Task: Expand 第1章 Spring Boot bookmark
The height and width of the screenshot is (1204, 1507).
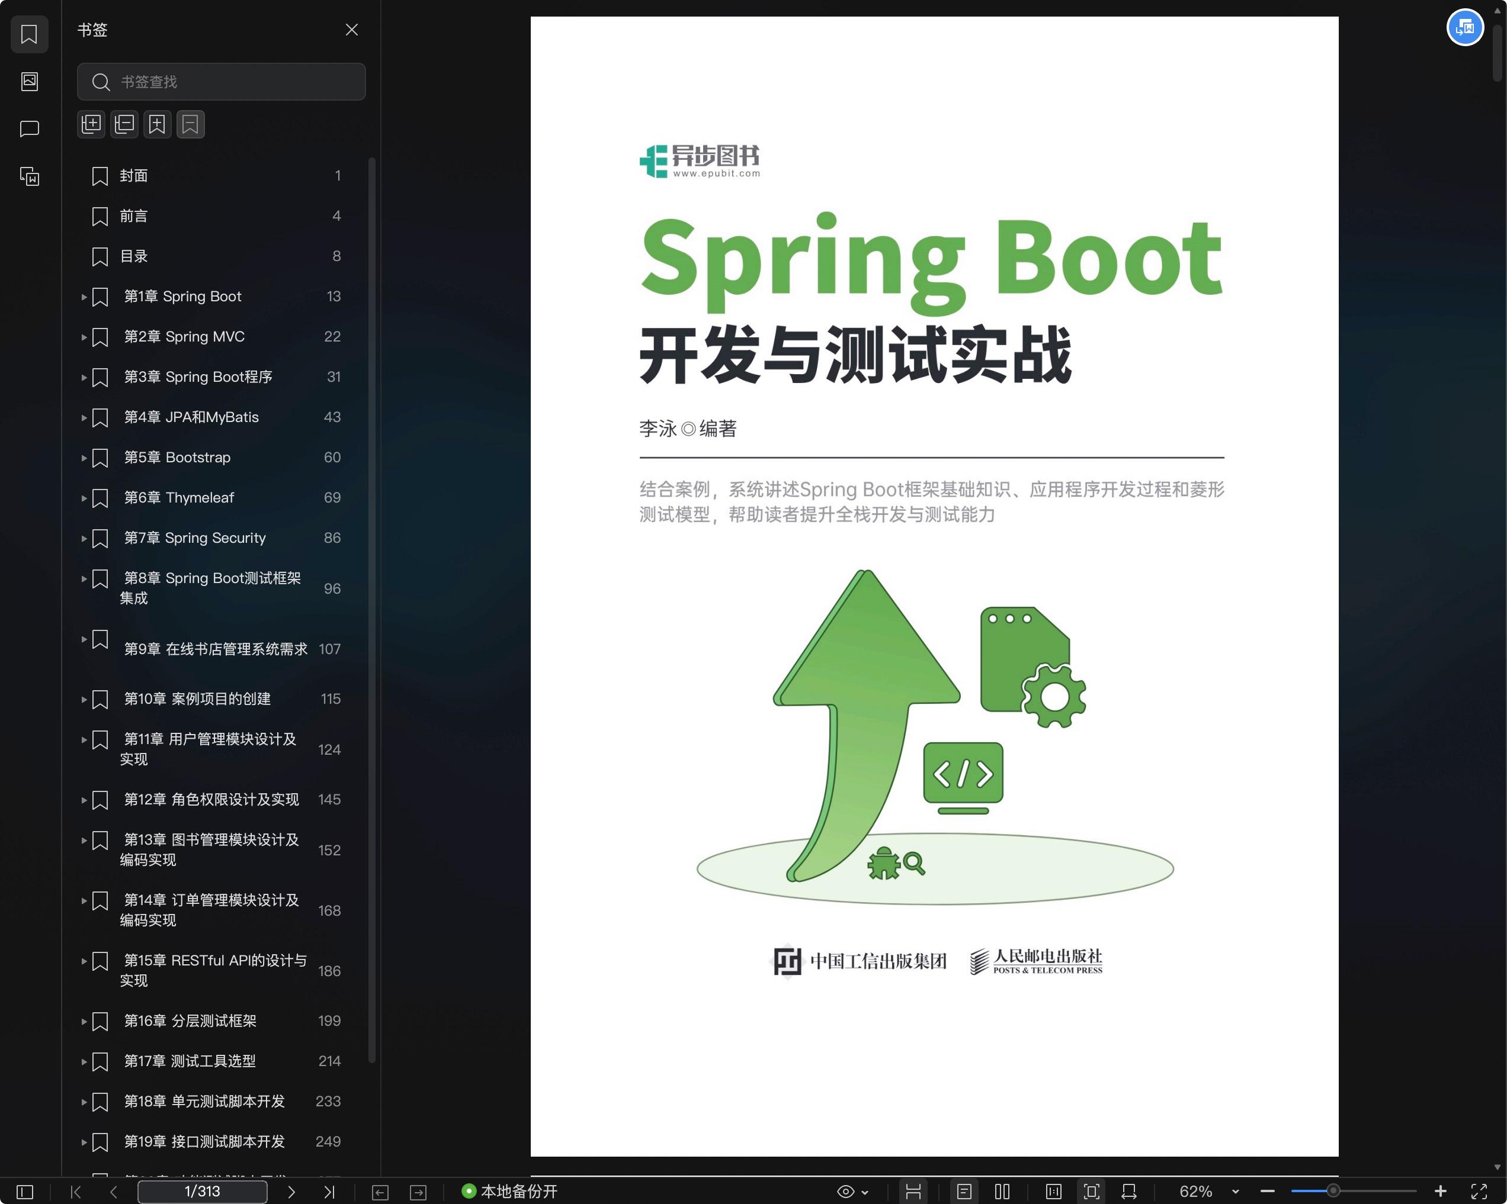Action: tap(84, 297)
